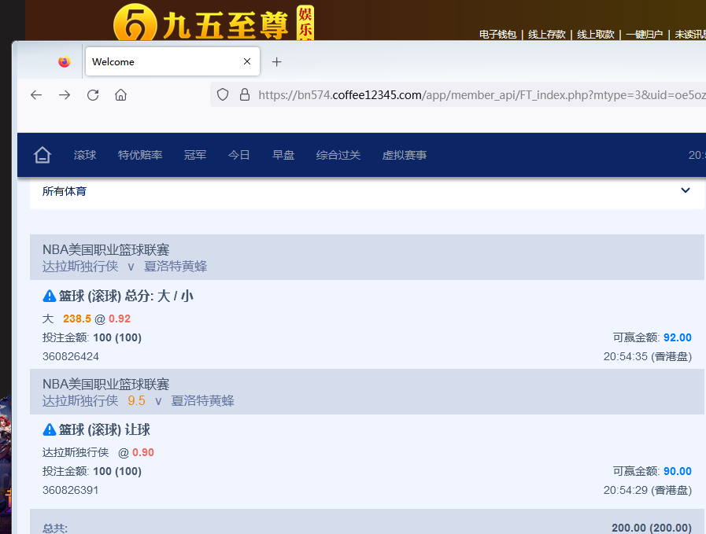Click the warning icon beside 篮球 (滚球) 让球
This screenshot has height=534, width=706.
coord(49,430)
